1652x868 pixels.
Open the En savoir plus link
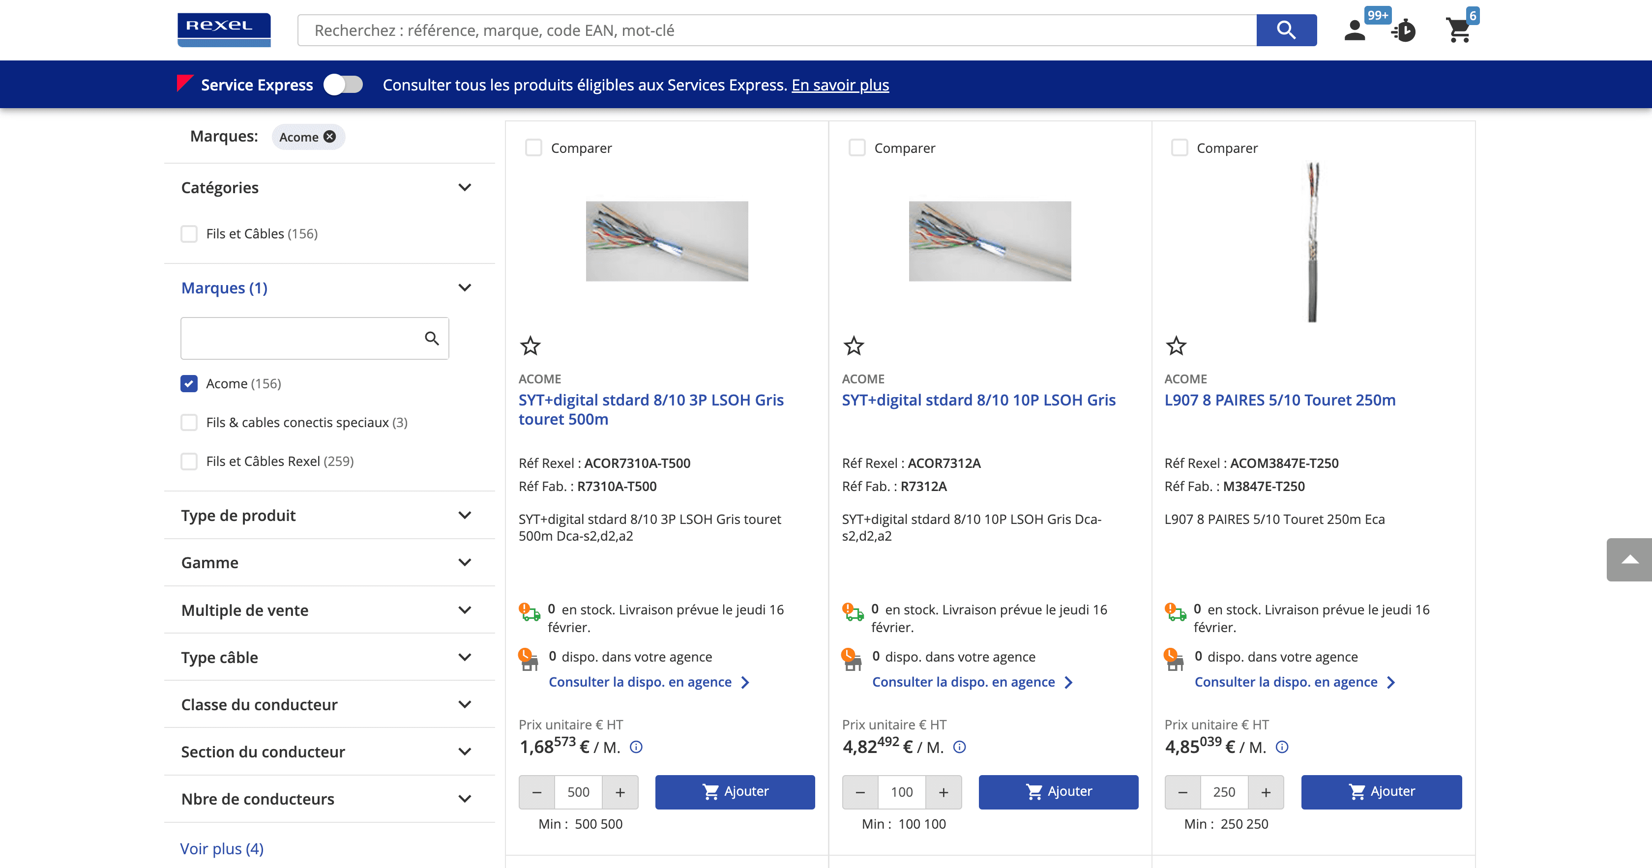click(840, 85)
